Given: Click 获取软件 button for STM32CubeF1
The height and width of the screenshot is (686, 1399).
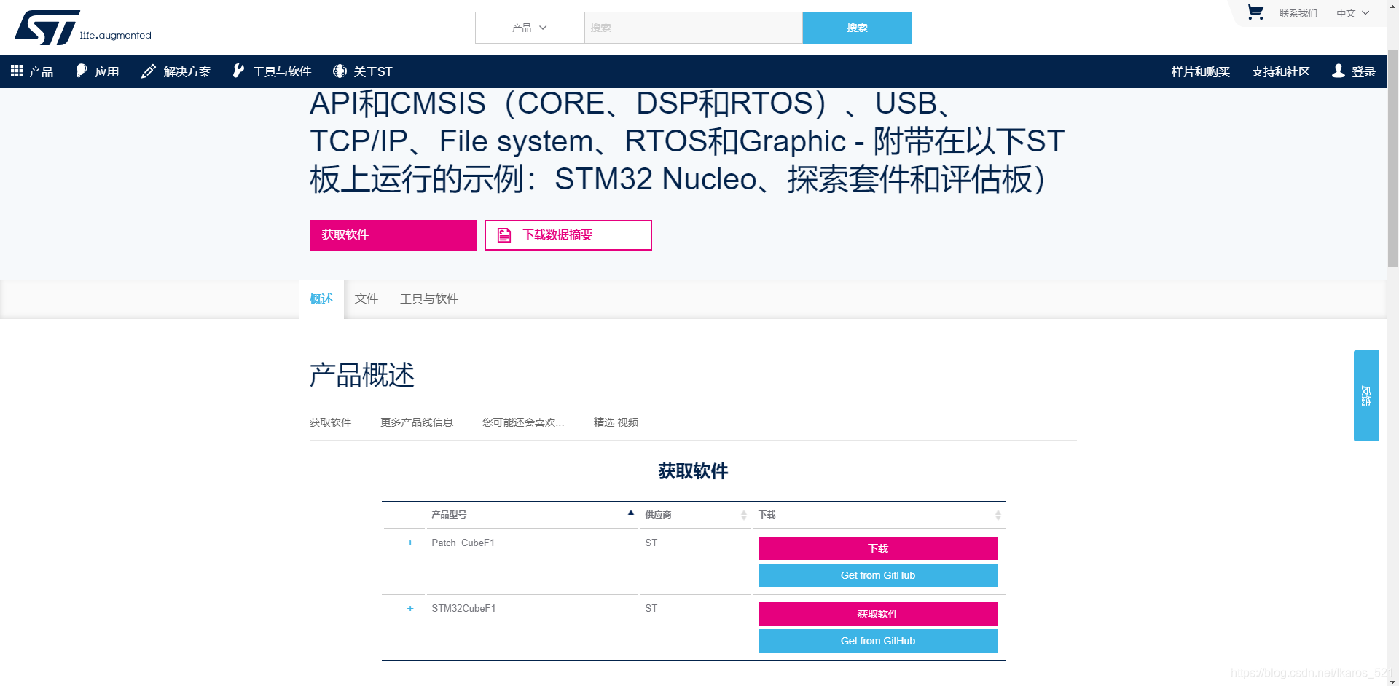Looking at the screenshot, I should tap(878, 614).
